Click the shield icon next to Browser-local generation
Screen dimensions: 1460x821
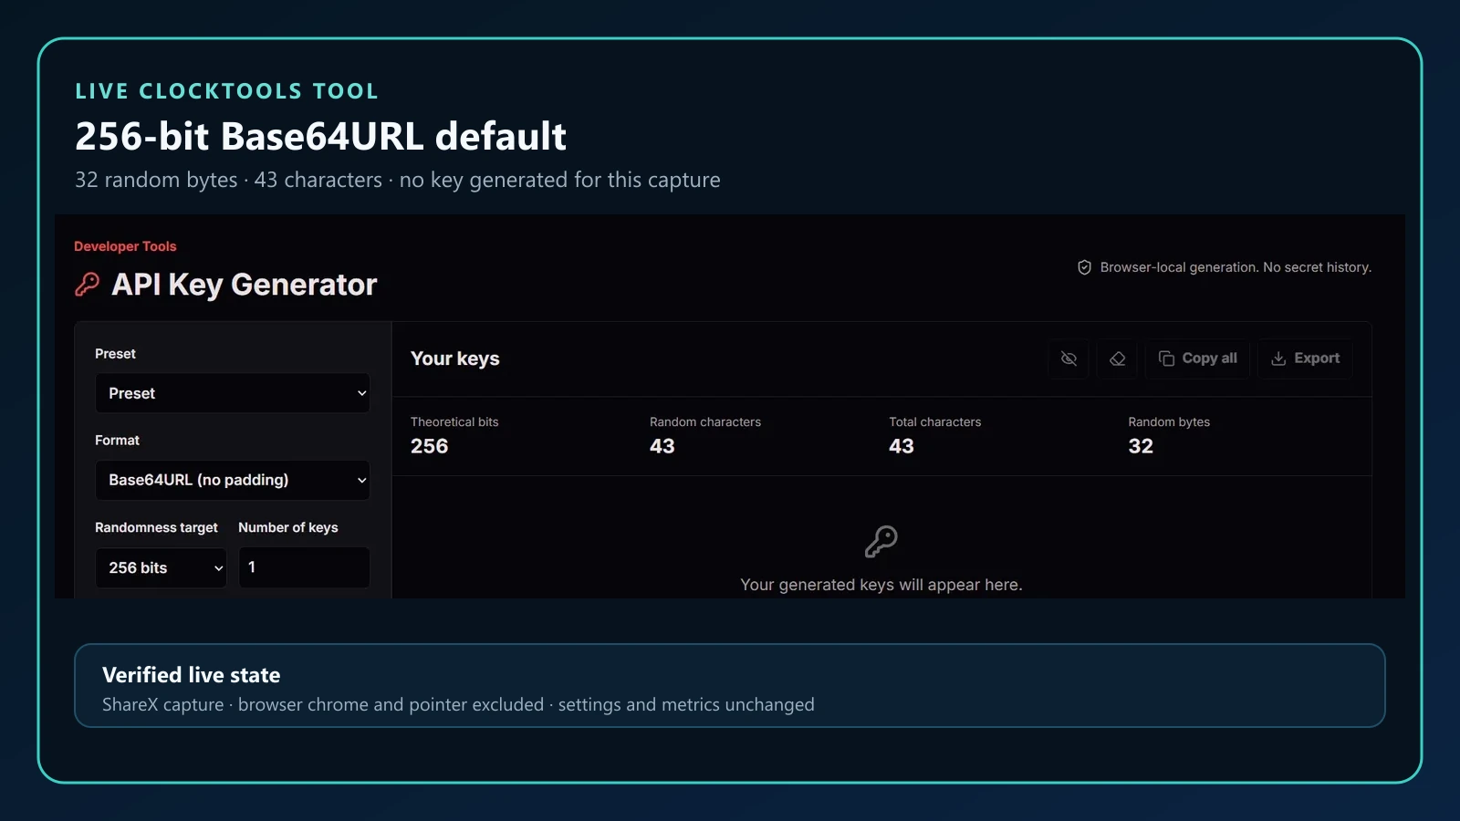(1084, 267)
